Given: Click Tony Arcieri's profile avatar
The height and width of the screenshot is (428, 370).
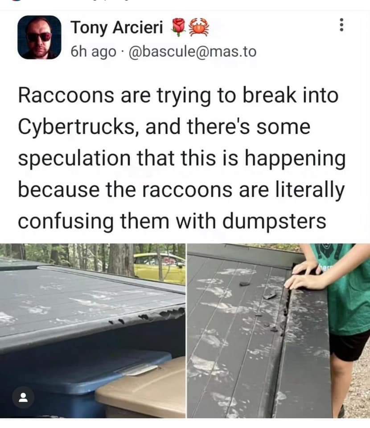Looking at the screenshot, I should [x=39, y=37].
